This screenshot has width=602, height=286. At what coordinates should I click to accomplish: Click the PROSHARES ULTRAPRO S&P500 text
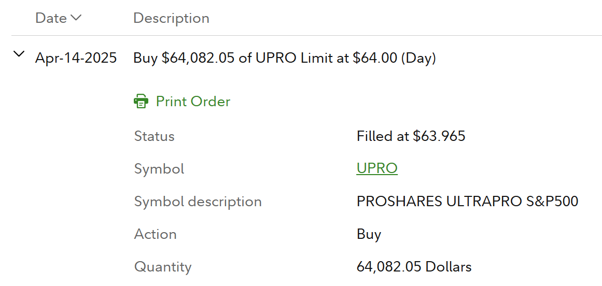(x=467, y=202)
